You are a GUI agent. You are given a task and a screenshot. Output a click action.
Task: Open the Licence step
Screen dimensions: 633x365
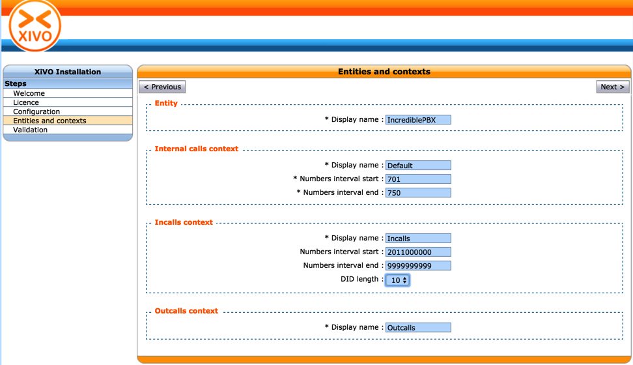pyautogui.click(x=68, y=102)
